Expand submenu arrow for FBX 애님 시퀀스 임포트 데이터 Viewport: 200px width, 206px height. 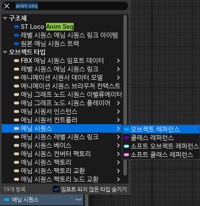coord(118,61)
